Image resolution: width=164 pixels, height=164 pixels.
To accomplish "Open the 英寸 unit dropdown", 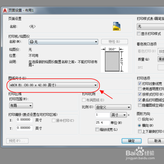I will [x=119, y=115].
